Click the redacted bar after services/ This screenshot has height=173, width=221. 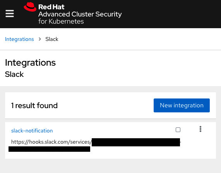(136, 142)
